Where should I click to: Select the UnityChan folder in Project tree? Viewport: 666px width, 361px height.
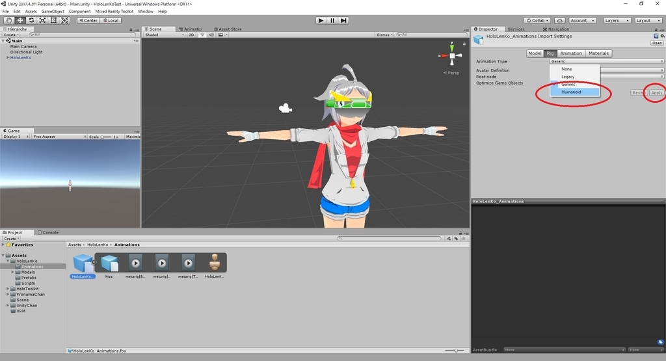26,305
